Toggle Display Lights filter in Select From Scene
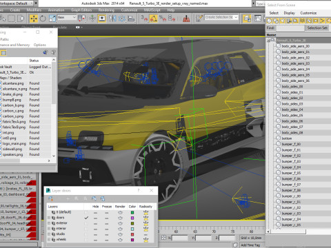331x248 pixels. 283,21
